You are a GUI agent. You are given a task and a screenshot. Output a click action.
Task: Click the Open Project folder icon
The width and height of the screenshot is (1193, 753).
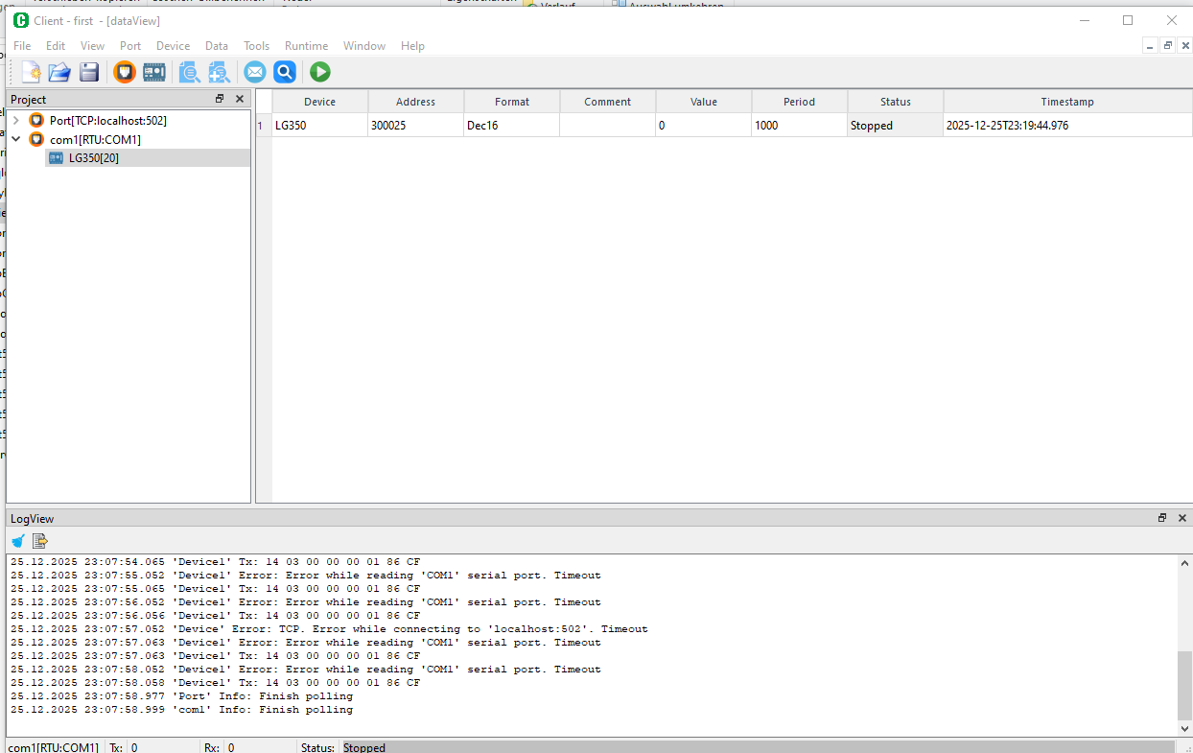coord(59,72)
